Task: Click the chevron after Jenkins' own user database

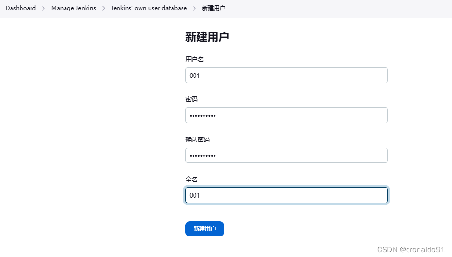Action: click(x=194, y=8)
